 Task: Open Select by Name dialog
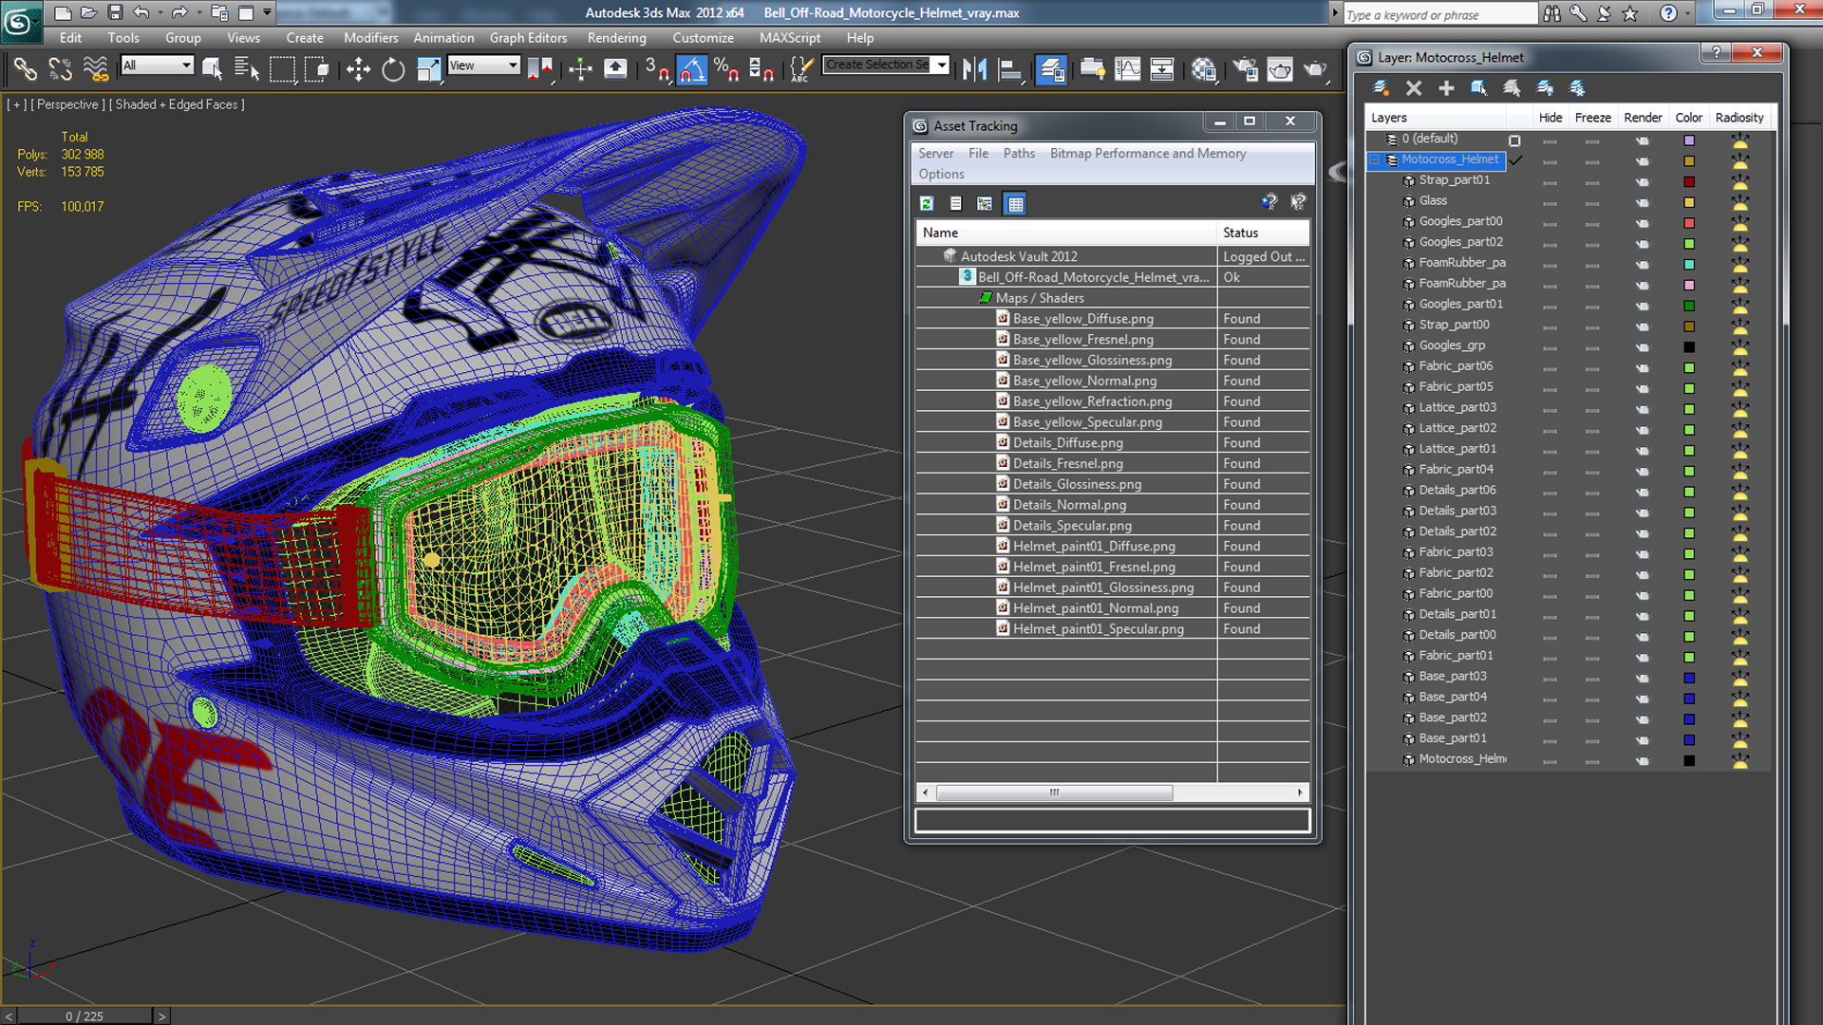246,68
